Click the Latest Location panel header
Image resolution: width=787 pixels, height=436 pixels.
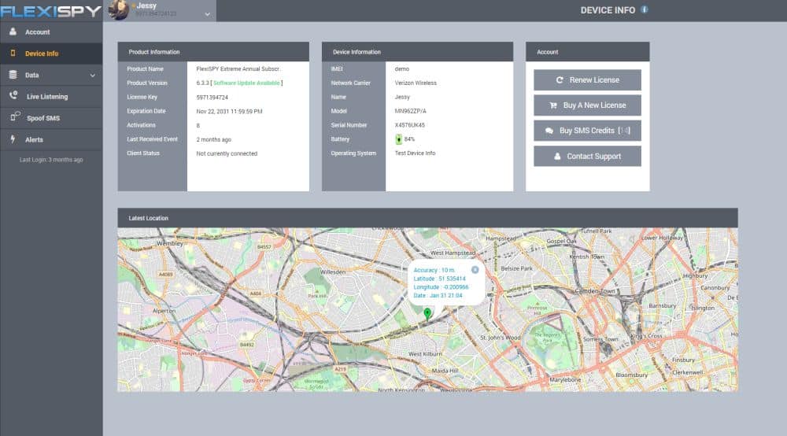tap(427, 218)
